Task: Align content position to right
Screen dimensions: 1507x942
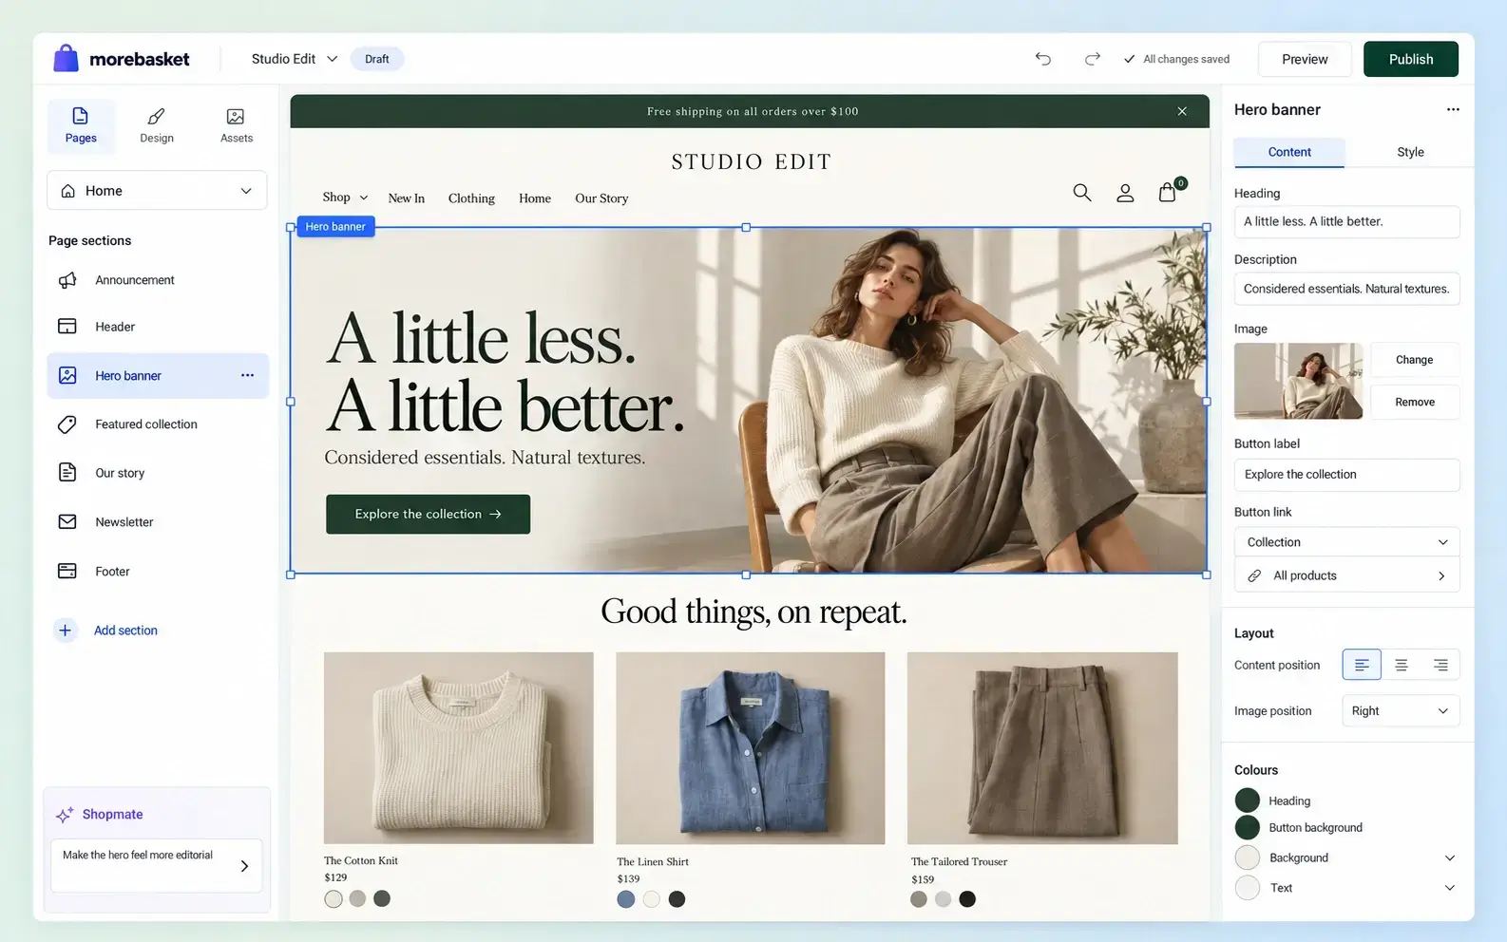Action: click(1440, 665)
